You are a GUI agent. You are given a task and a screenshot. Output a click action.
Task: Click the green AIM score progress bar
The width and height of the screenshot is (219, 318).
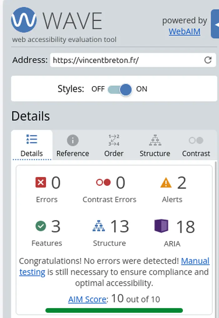tap(114, 310)
